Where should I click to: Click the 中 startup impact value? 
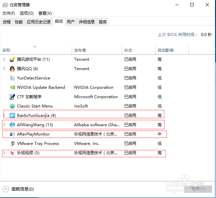point(160,134)
